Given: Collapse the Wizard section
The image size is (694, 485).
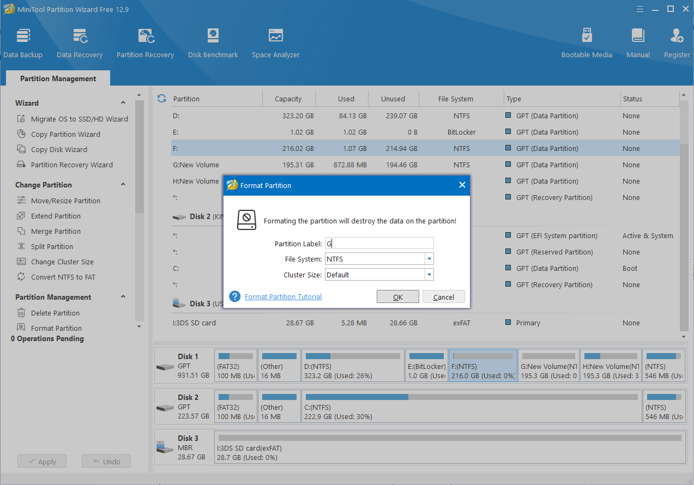Looking at the screenshot, I should point(123,102).
